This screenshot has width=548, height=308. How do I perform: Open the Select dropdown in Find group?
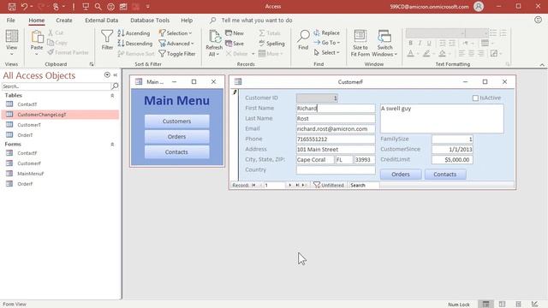[327, 53]
